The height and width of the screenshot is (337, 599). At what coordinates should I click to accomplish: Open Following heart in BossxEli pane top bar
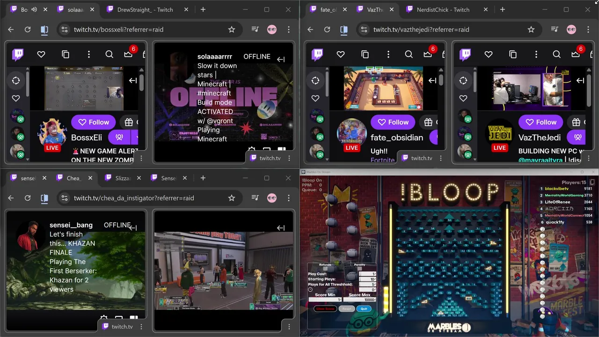point(41,55)
